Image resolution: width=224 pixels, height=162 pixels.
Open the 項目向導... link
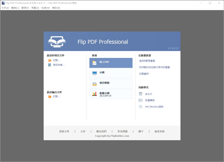tap(59, 65)
